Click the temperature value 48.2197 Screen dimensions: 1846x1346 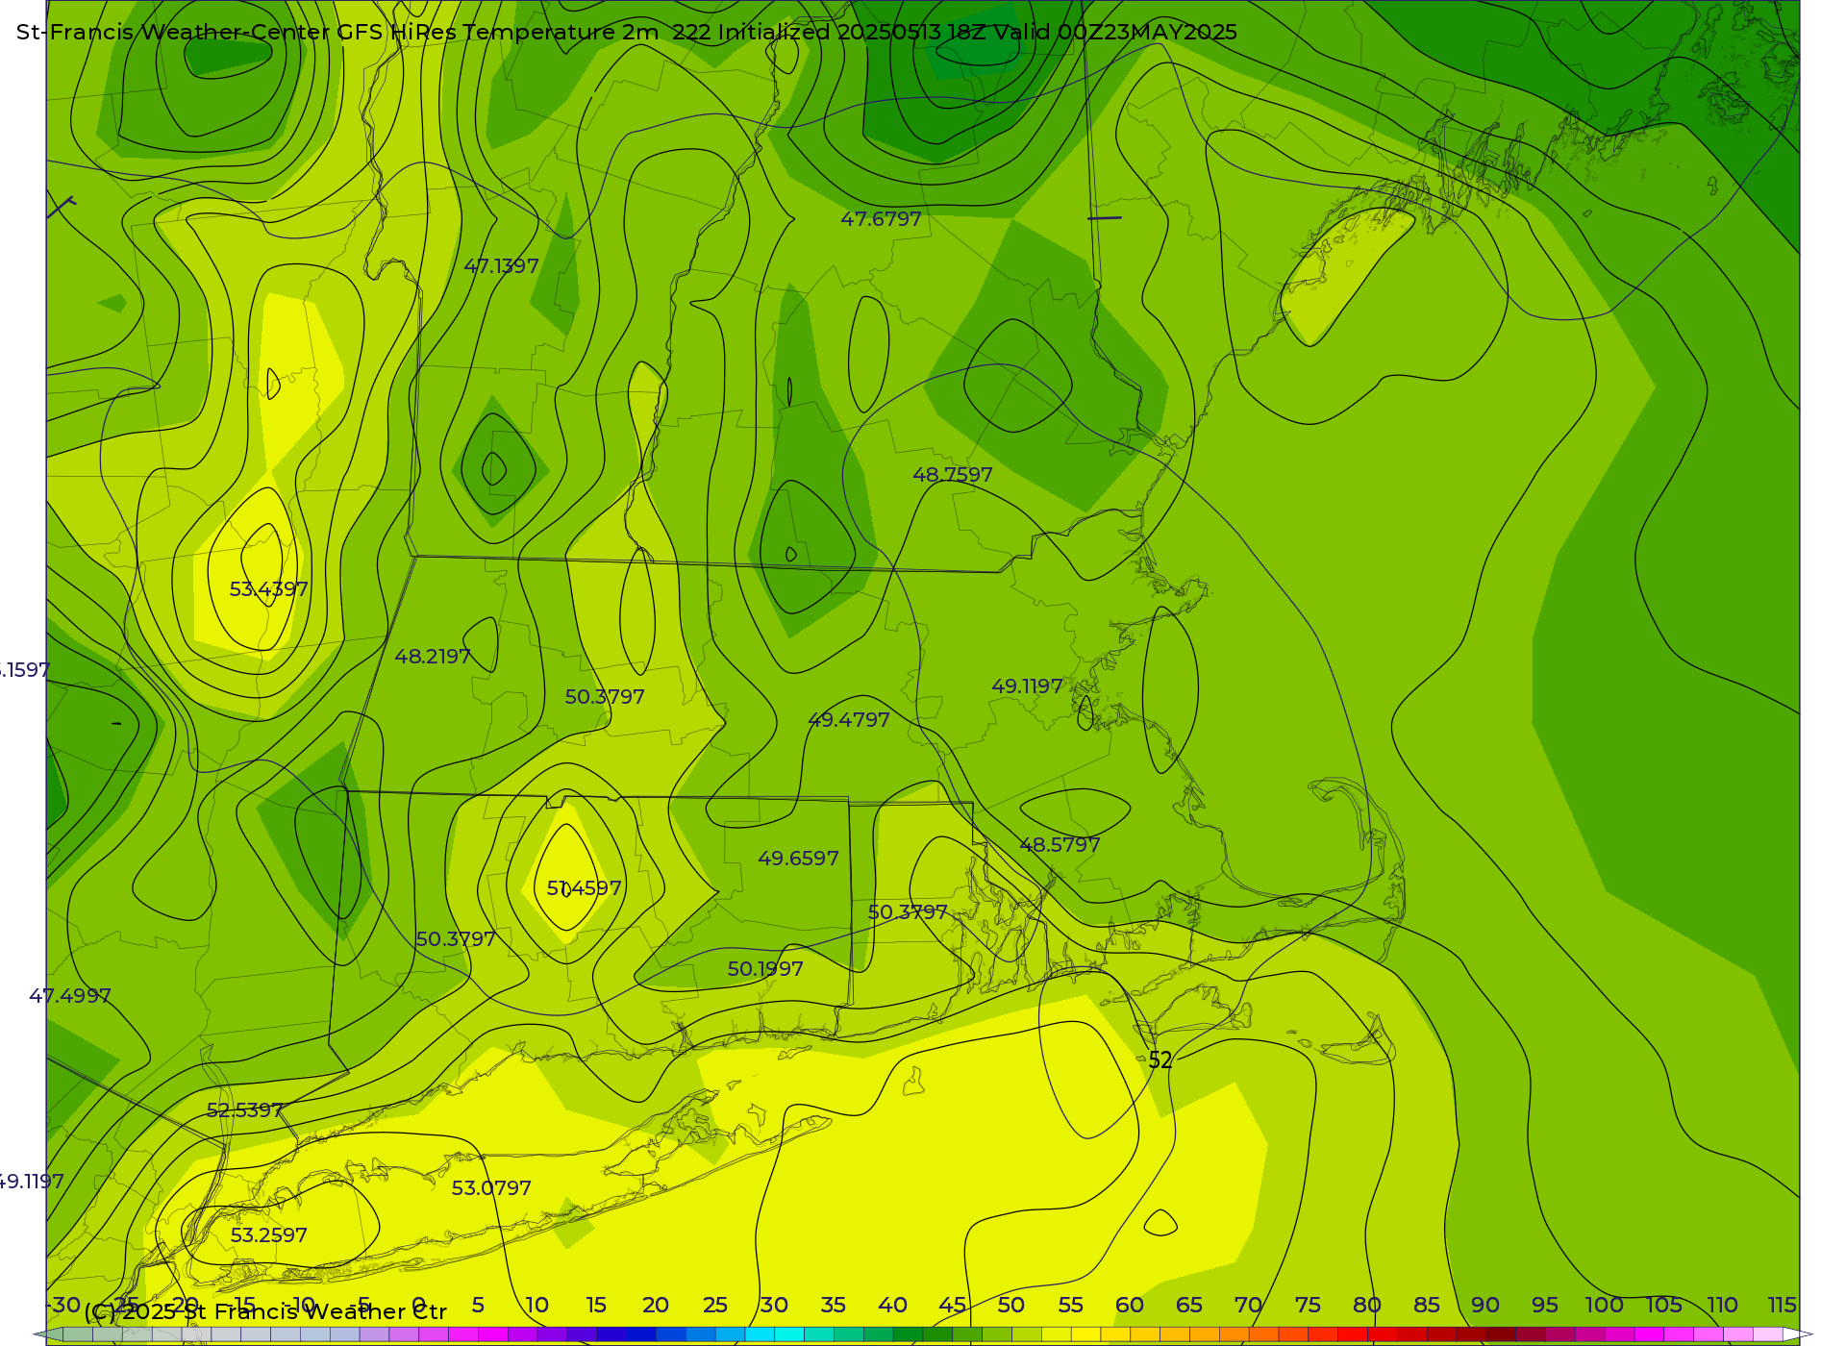[x=433, y=657]
